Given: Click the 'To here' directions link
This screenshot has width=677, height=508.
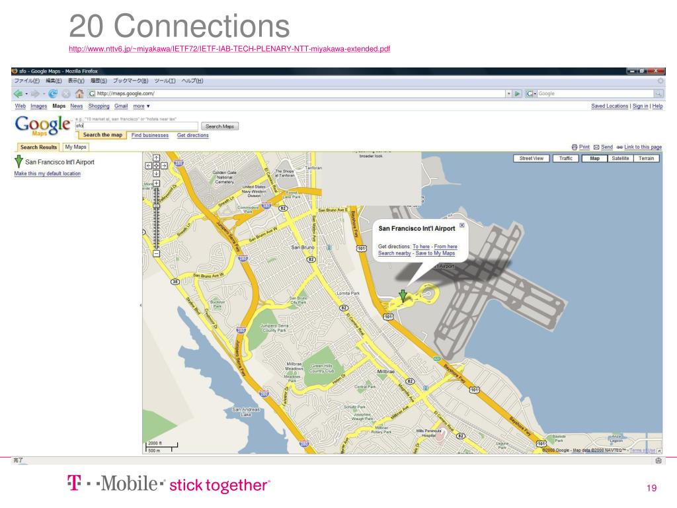Looking at the screenshot, I should point(421,247).
